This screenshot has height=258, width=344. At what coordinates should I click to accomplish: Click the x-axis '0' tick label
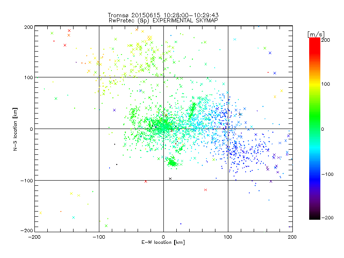(163, 237)
